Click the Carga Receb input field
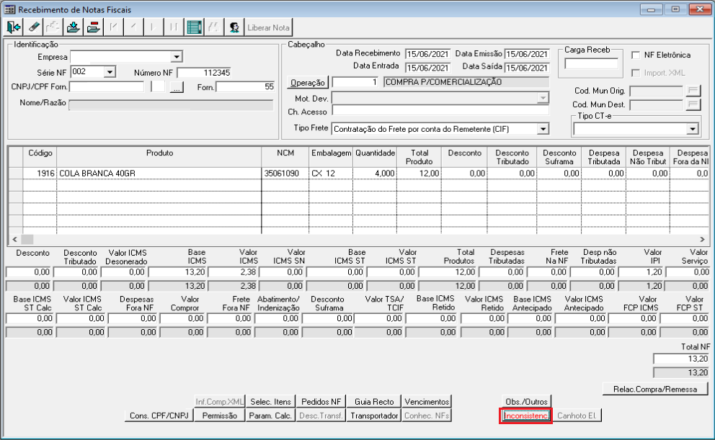The width and height of the screenshot is (715, 440). coord(592,64)
